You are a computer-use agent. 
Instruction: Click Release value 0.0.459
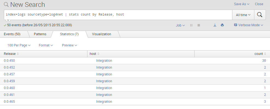pos(9,81)
